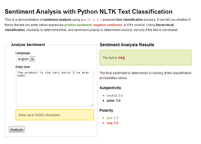Click the red 'negative sentiment' text

click(x=108, y=25)
